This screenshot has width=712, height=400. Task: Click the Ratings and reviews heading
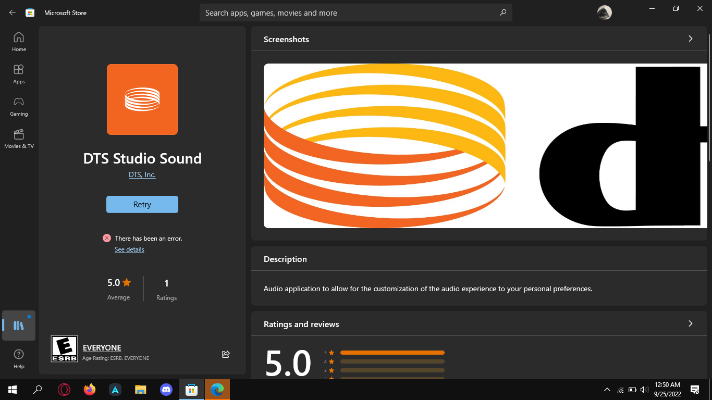(301, 324)
